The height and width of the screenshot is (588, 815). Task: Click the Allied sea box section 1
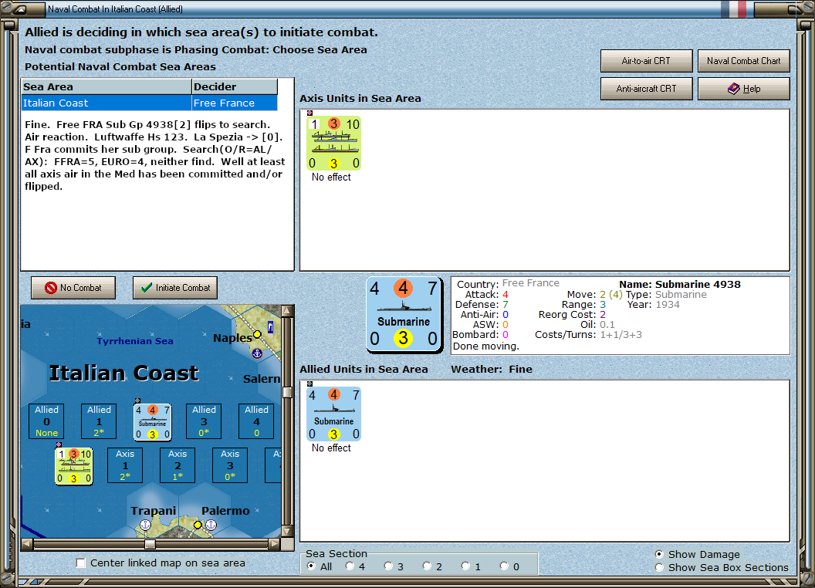pos(99,421)
